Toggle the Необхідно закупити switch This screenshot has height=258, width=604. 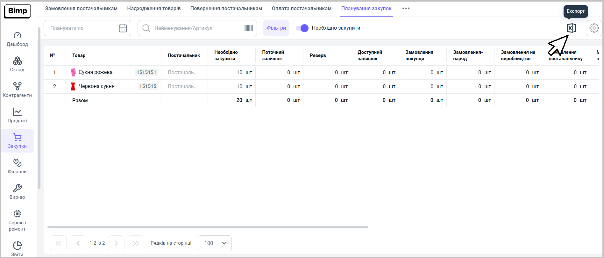tap(302, 28)
